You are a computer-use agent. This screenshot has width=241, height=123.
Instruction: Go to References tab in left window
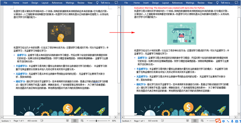click(57, 3)
